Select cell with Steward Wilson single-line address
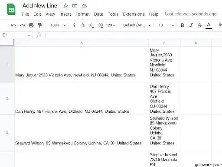Screen dimensions: 222x167 (82, 133)
